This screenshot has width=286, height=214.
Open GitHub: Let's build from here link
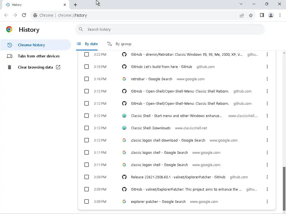tap(161, 67)
